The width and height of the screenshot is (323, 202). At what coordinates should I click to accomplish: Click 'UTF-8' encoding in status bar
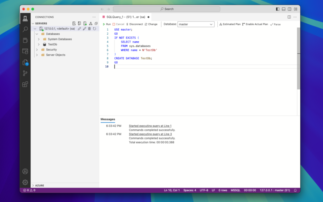pyautogui.click(x=204, y=190)
